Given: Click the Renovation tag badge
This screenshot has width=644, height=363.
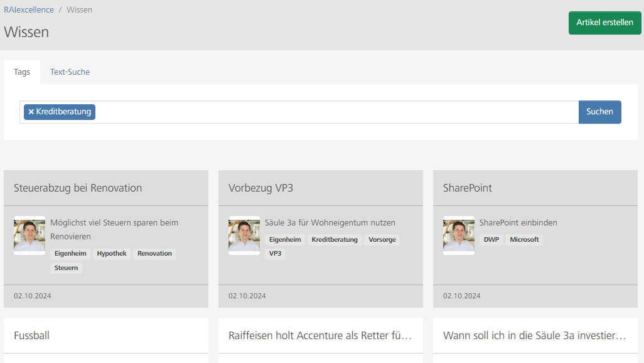Looking at the screenshot, I should [x=154, y=254].
